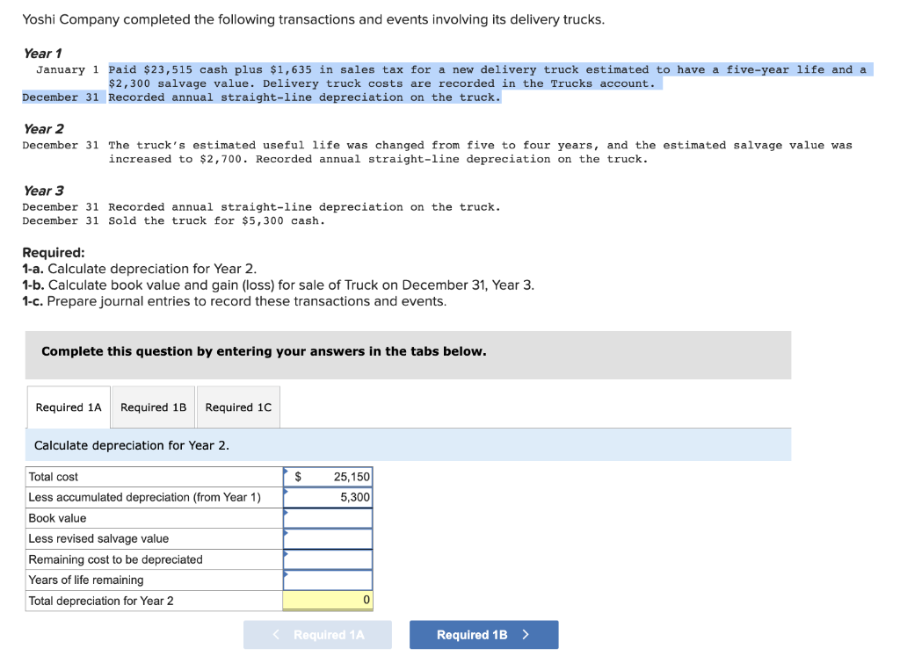Click requirement line '1-a. Calculate depreciation for Year 2.'

coord(140,269)
